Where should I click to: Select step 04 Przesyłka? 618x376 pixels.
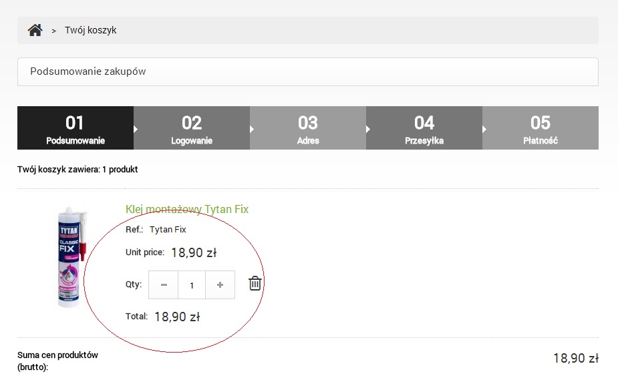(x=424, y=128)
